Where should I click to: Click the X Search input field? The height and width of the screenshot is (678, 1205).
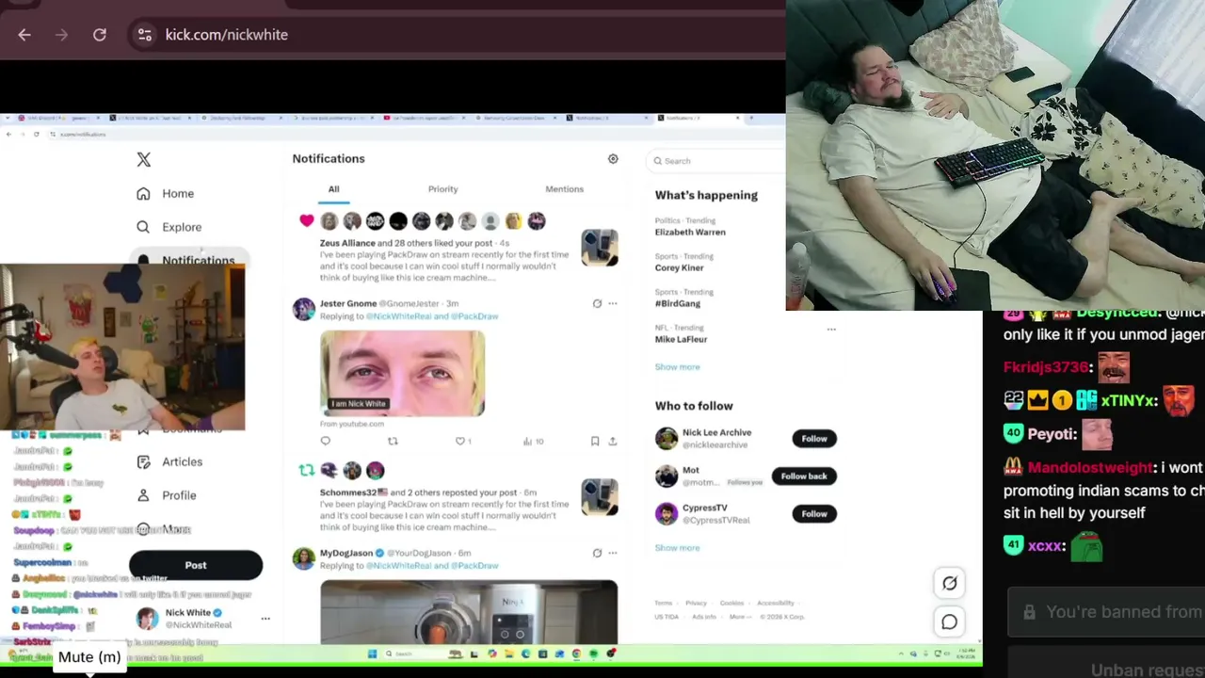pos(715,161)
